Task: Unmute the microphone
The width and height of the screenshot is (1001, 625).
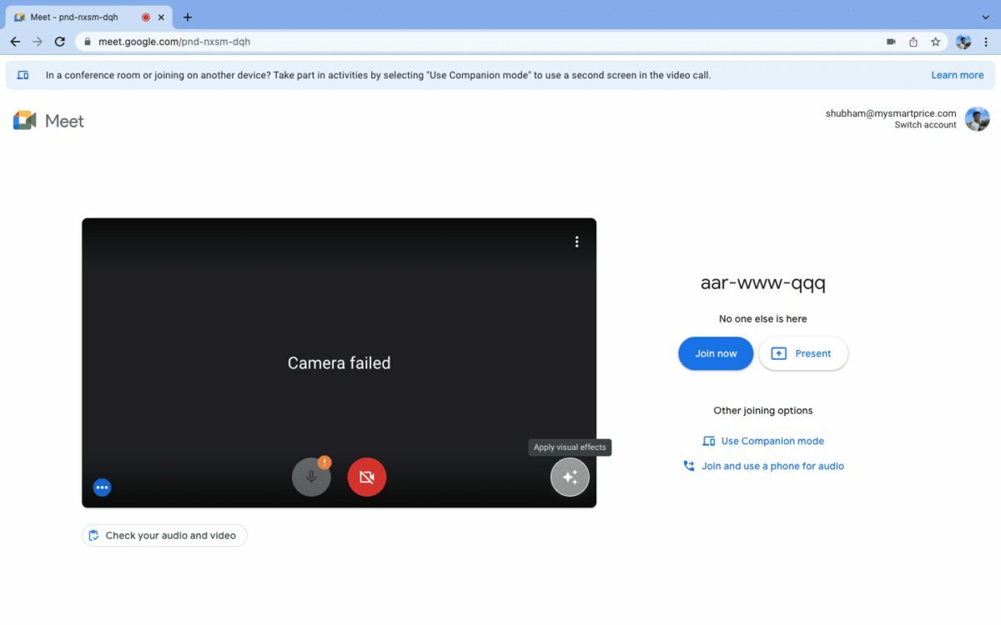Action: tap(311, 477)
